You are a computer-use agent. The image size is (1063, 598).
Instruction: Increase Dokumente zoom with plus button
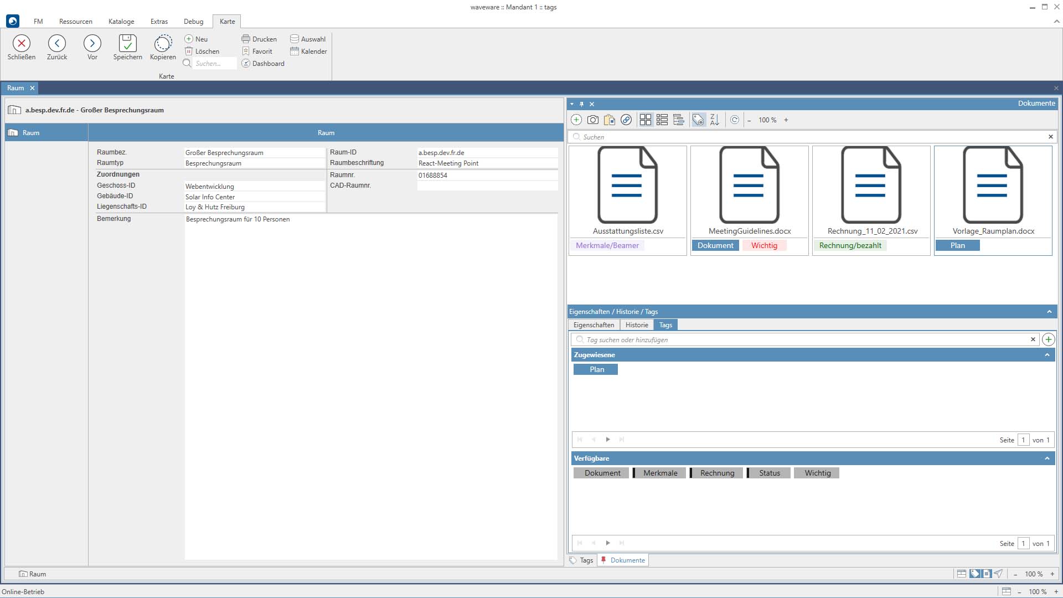tap(786, 120)
